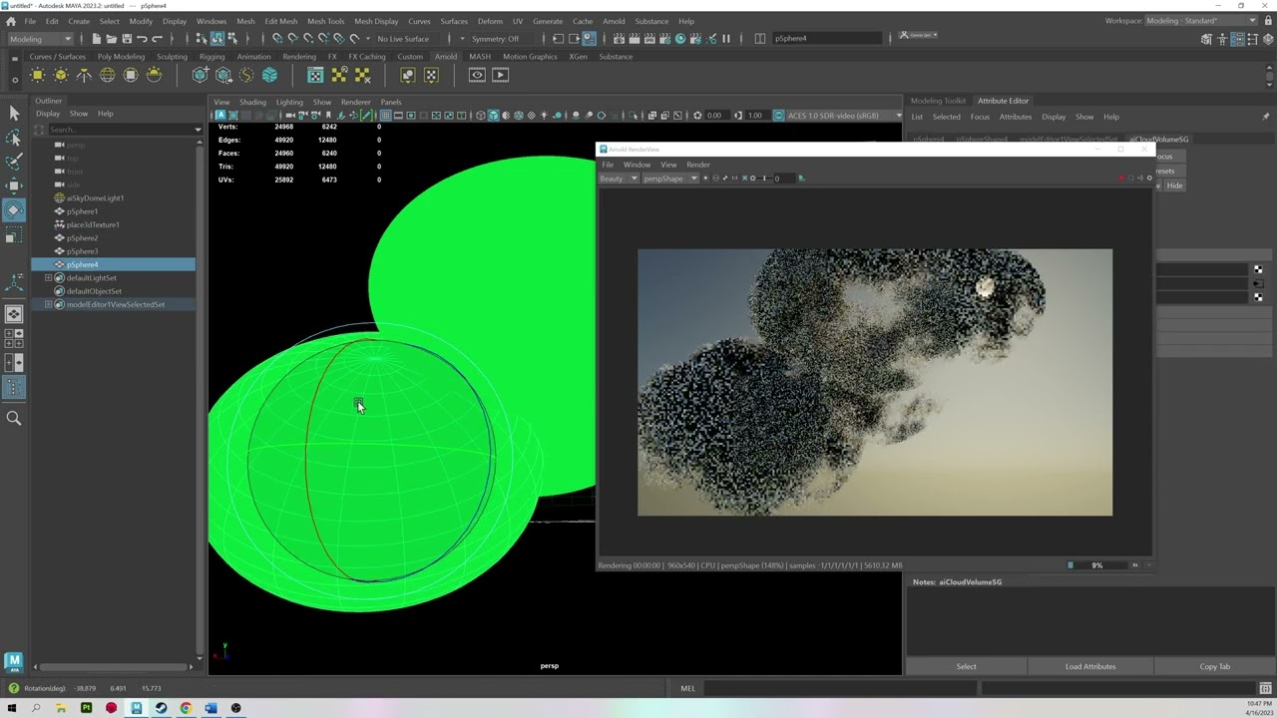1277x718 pixels.
Task: Start Arnold render play shelf icon
Action: coord(501,75)
